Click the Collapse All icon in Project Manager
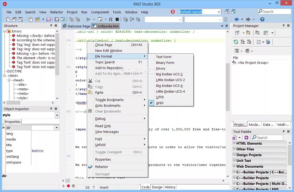Screen dimensions: 294x192 pyautogui.click(x=249, y=42)
